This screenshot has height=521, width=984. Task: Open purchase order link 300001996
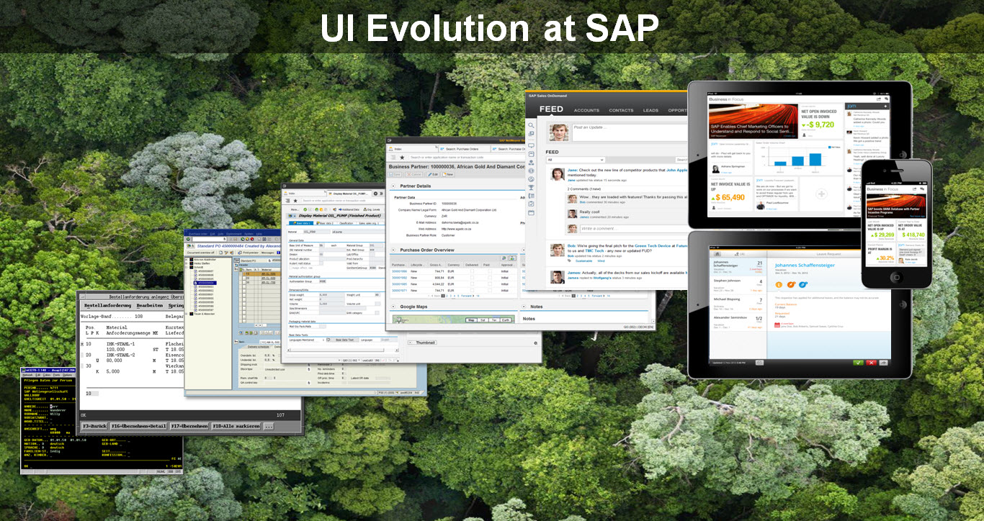coord(399,271)
